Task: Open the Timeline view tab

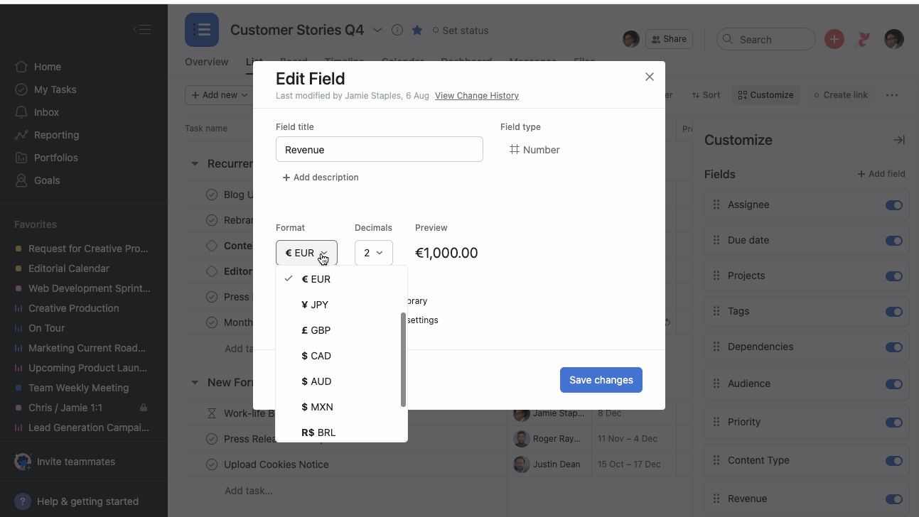Action: (x=344, y=62)
